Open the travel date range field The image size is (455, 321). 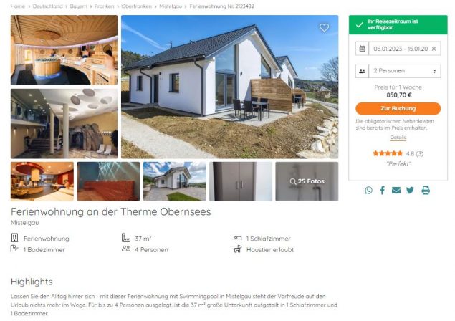401,49
